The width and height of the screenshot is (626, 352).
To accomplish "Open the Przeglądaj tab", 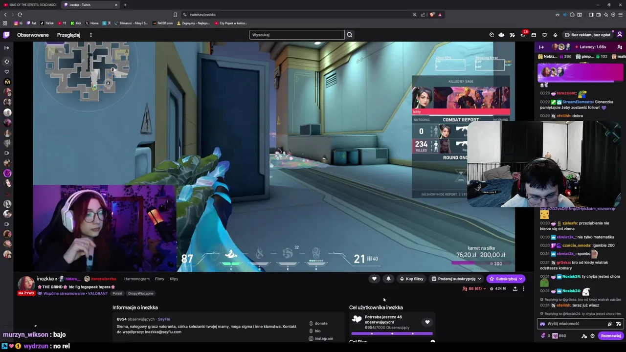I will (68, 35).
